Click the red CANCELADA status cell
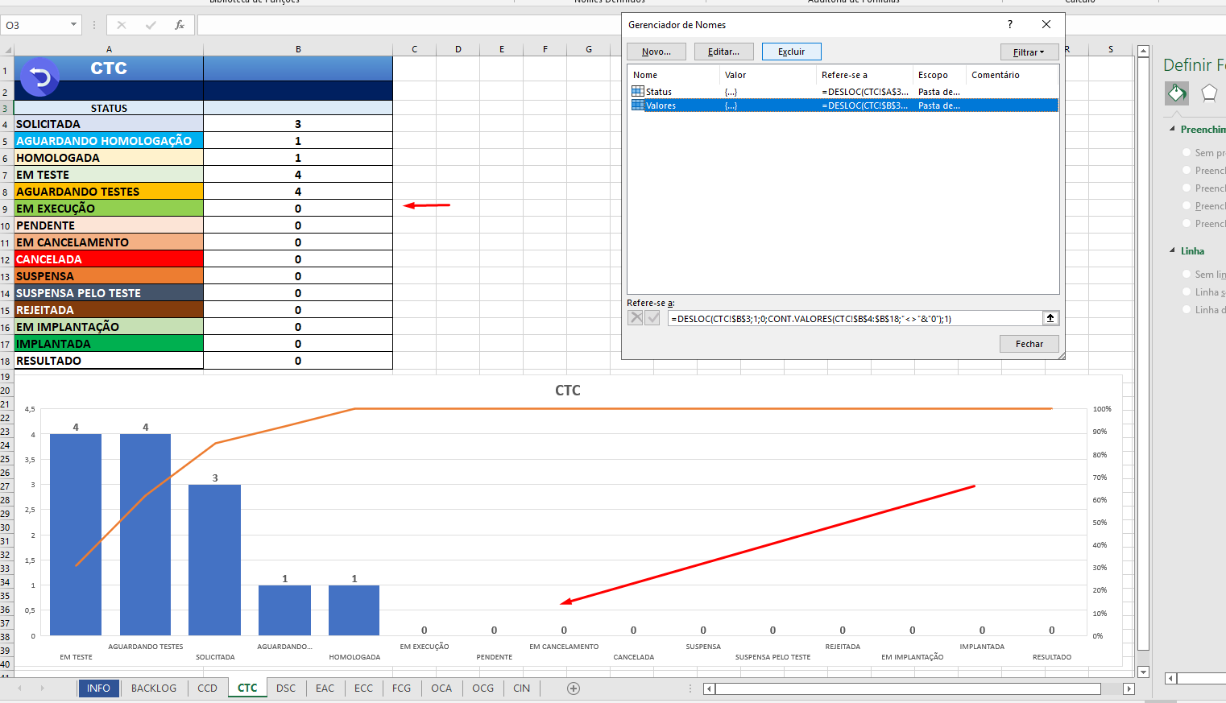This screenshot has width=1226, height=703. point(109,258)
